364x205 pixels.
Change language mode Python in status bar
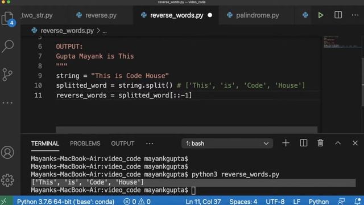click(318, 201)
